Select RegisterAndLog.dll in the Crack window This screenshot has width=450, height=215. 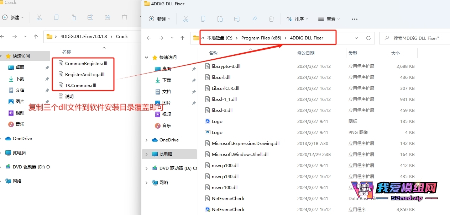tap(84, 75)
